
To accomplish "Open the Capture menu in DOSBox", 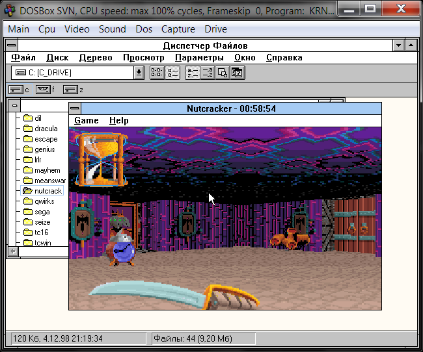I will (178, 29).
